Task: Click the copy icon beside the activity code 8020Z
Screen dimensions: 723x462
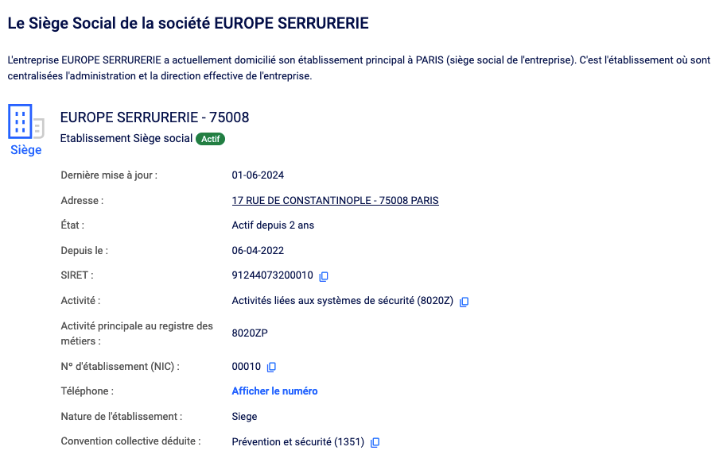Action: (465, 302)
